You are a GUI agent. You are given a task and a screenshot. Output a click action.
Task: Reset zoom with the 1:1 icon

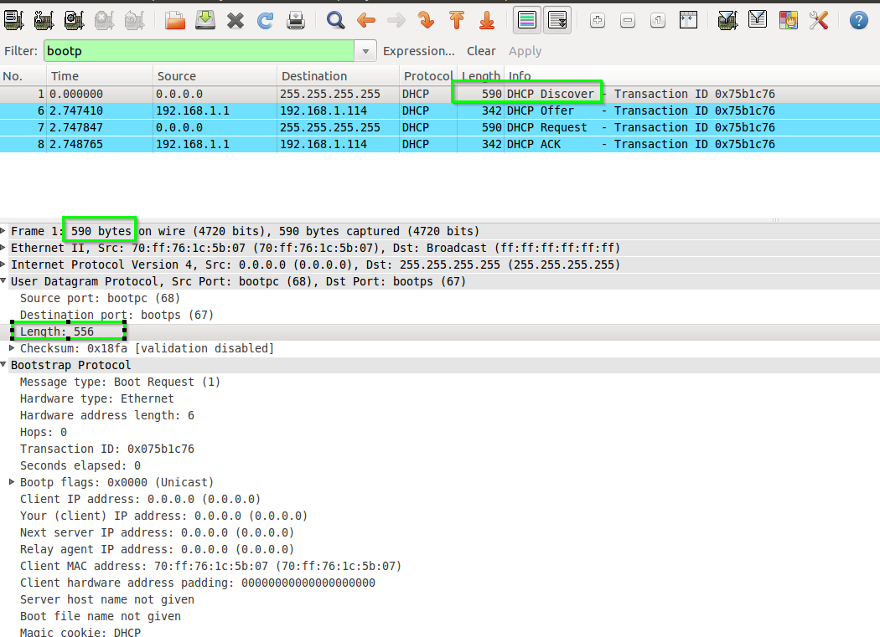pos(658,20)
